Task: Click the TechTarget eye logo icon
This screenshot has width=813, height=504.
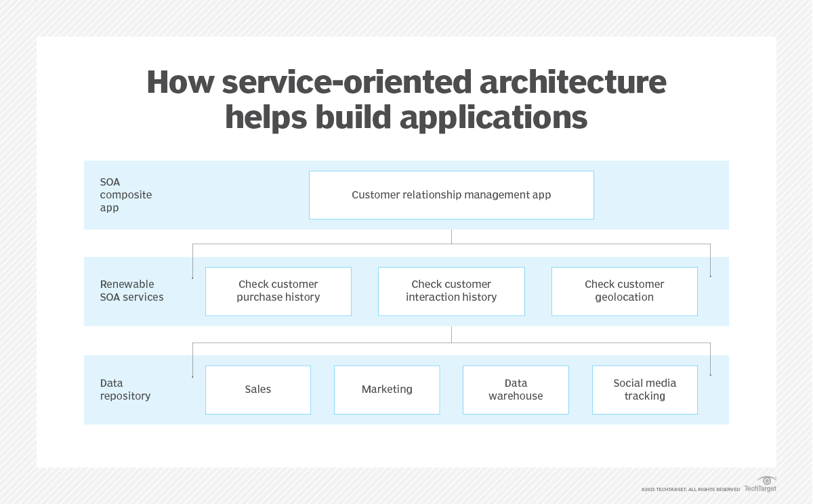Action: pyautogui.click(x=767, y=480)
